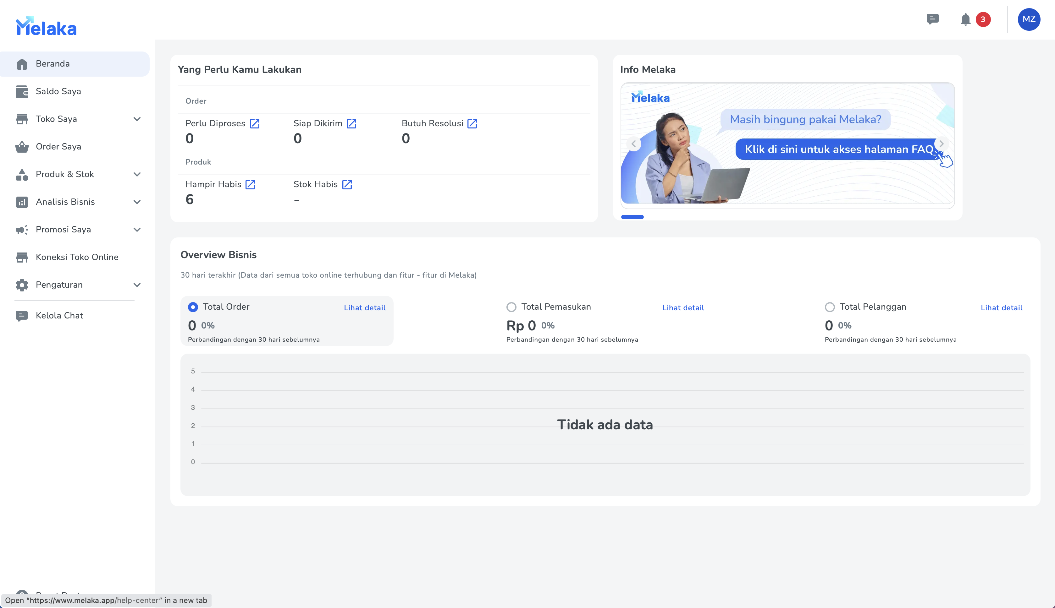Click the Beranda home icon
Viewport: 1055px width, 608px height.
(22, 64)
